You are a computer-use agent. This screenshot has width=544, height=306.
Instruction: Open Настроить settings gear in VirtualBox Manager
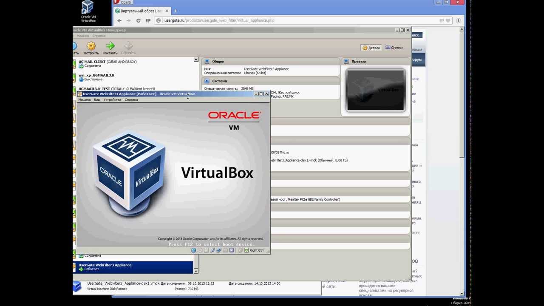[x=91, y=48]
